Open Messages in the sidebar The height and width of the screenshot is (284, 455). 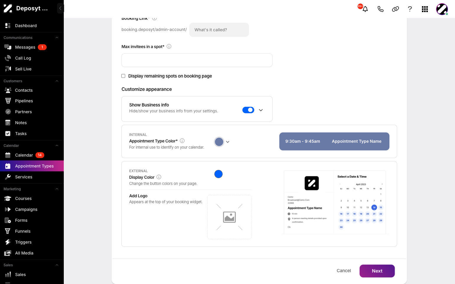[32, 47]
